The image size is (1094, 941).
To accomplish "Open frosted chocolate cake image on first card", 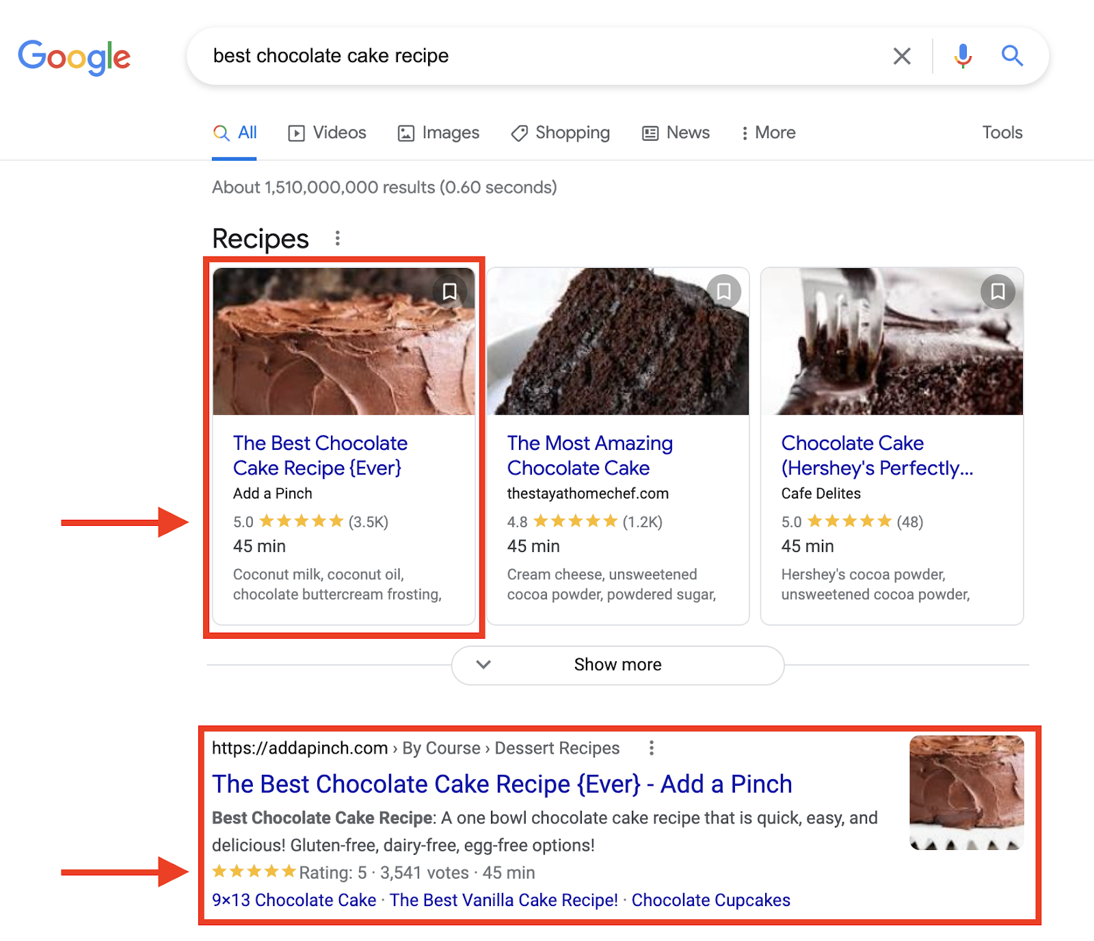I will 344,341.
